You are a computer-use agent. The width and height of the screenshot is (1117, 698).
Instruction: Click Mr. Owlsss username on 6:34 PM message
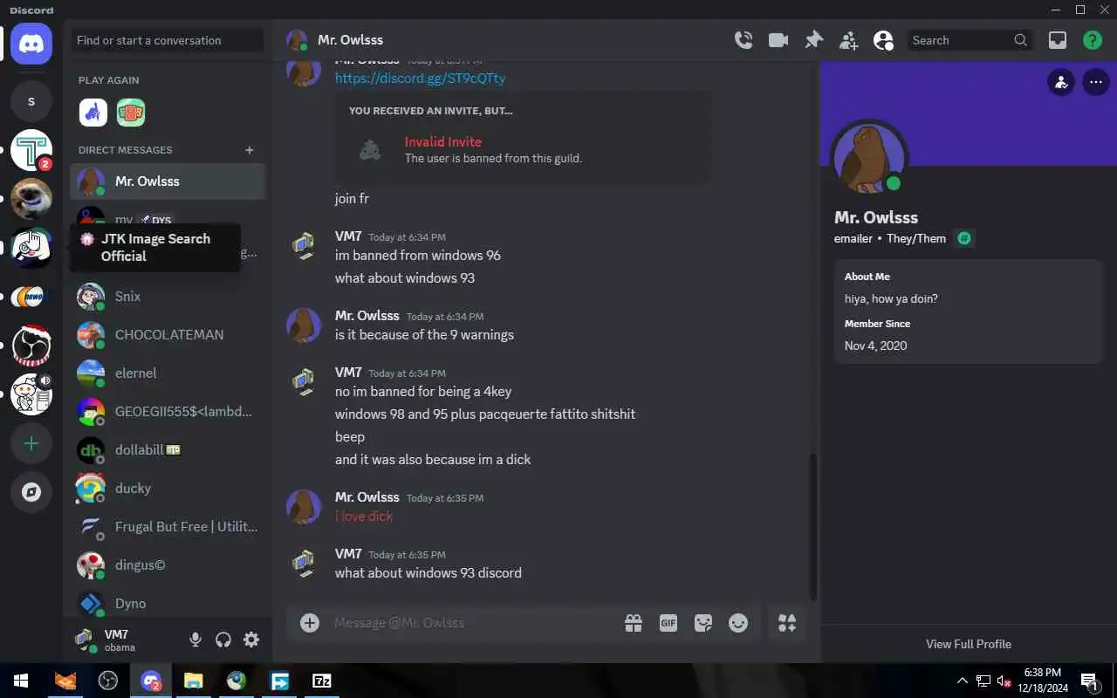tap(367, 316)
